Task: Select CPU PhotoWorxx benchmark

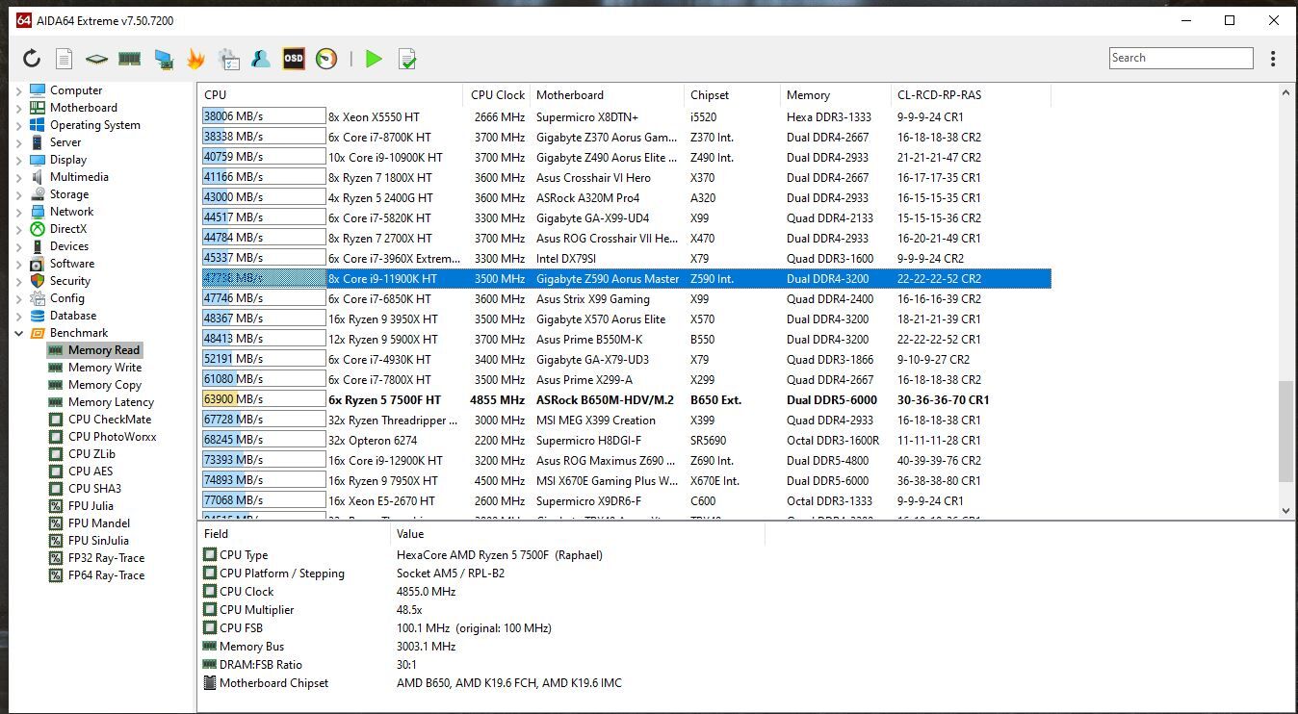Action: click(112, 437)
